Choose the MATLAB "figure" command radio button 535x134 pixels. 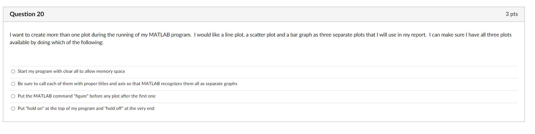coord(13,96)
